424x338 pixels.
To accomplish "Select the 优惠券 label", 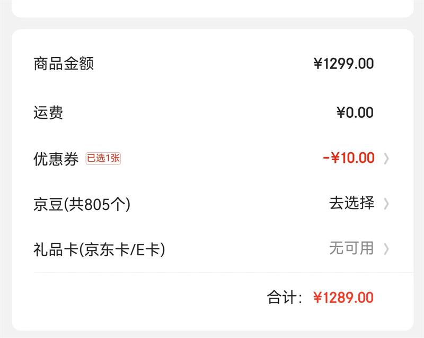I will tap(56, 159).
